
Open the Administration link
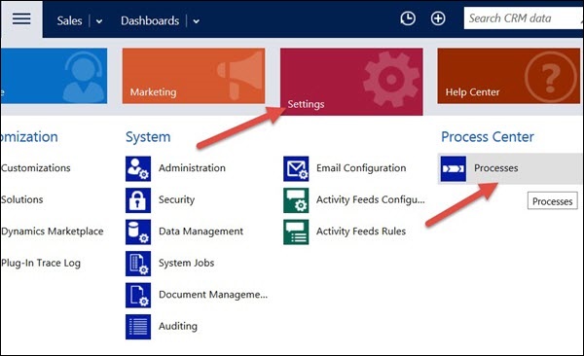pyautogui.click(x=192, y=168)
